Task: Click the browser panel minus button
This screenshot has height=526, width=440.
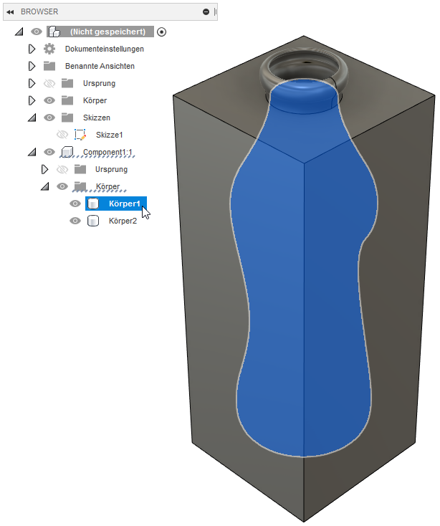Action: point(206,12)
